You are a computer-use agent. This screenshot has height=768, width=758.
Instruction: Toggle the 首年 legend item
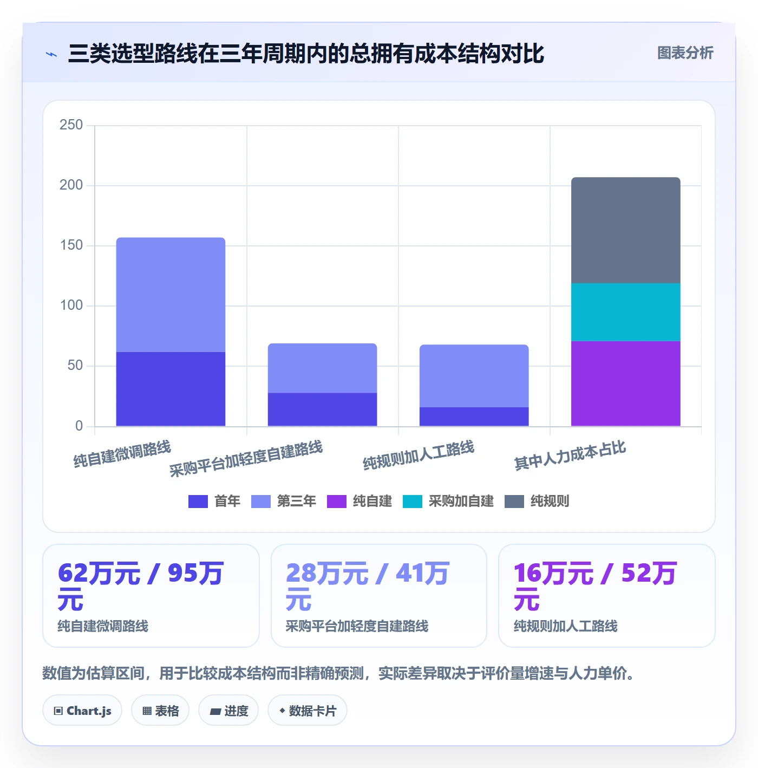[214, 501]
